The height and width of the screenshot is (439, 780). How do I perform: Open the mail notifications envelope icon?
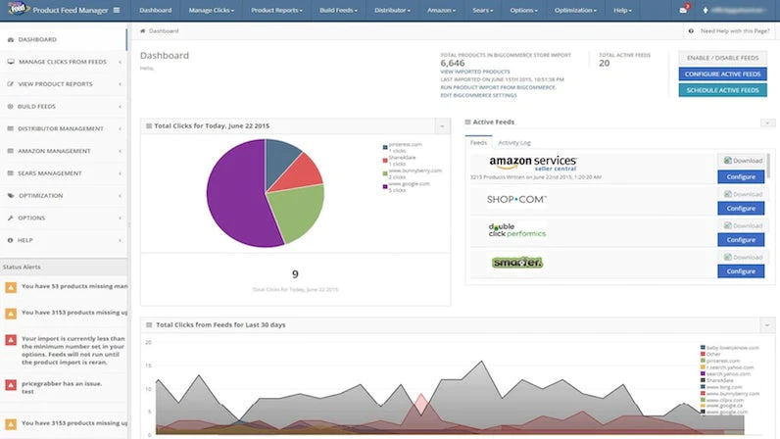click(683, 10)
